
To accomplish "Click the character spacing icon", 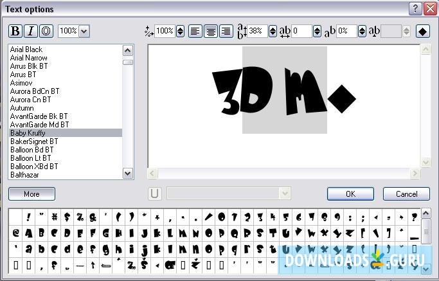I will (285, 32).
